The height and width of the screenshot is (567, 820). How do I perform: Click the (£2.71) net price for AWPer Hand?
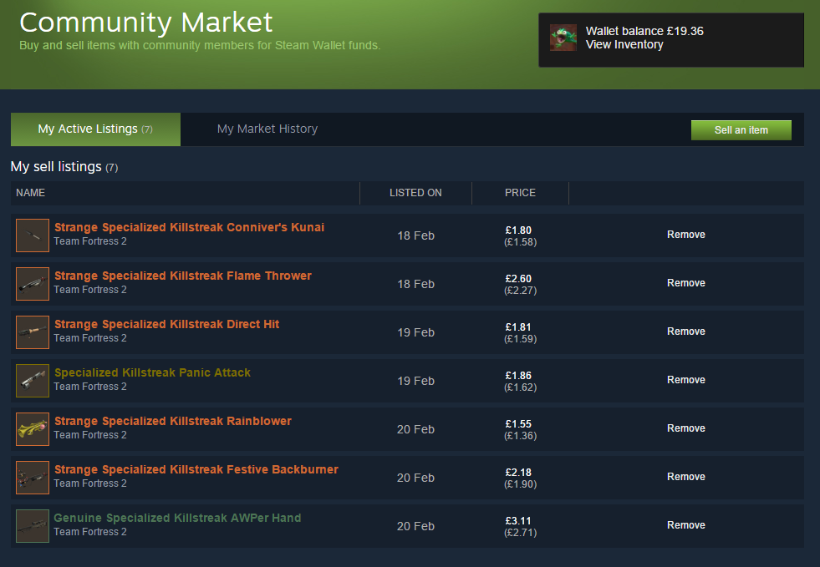tap(521, 533)
